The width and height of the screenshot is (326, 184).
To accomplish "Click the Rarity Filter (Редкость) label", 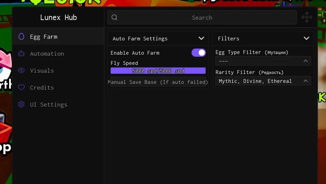I will pyautogui.click(x=249, y=72).
